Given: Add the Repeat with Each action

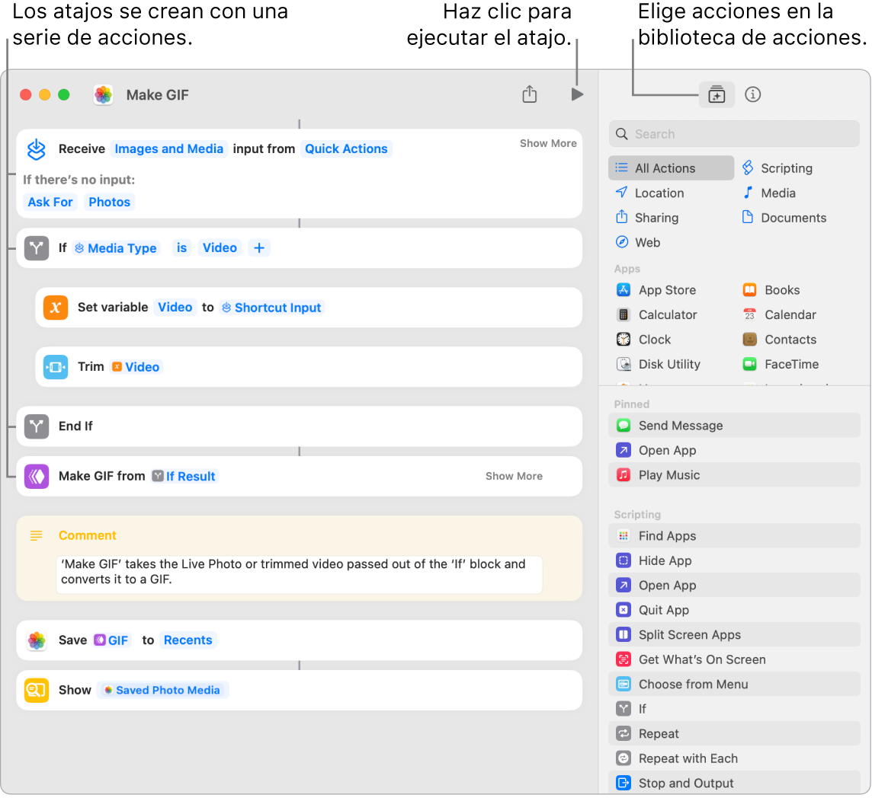Looking at the screenshot, I should [x=734, y=758].
